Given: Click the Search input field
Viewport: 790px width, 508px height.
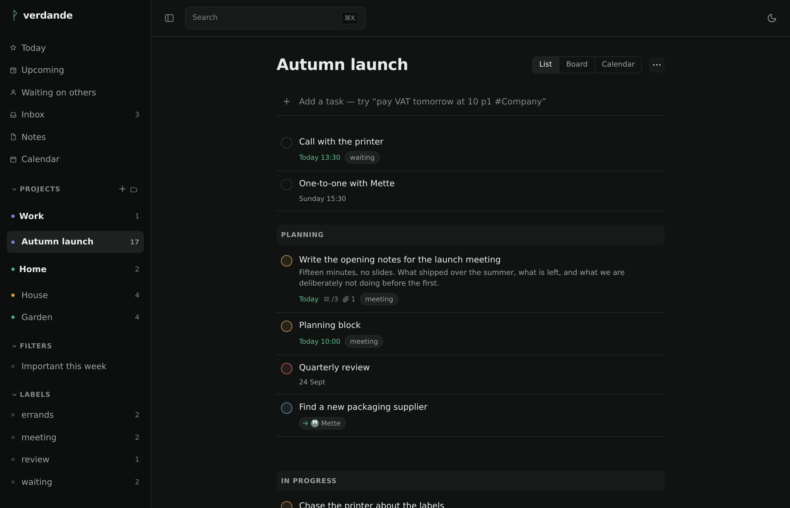Looking at the screenshot, I should (275, 18).
